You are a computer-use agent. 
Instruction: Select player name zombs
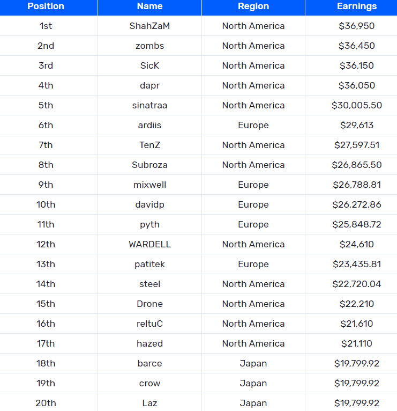coord(149,46)
